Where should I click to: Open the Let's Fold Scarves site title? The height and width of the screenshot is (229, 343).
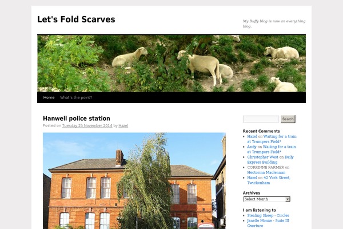tap(76, 19)
